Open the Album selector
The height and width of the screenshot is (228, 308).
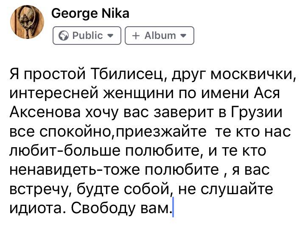(160, 36)
